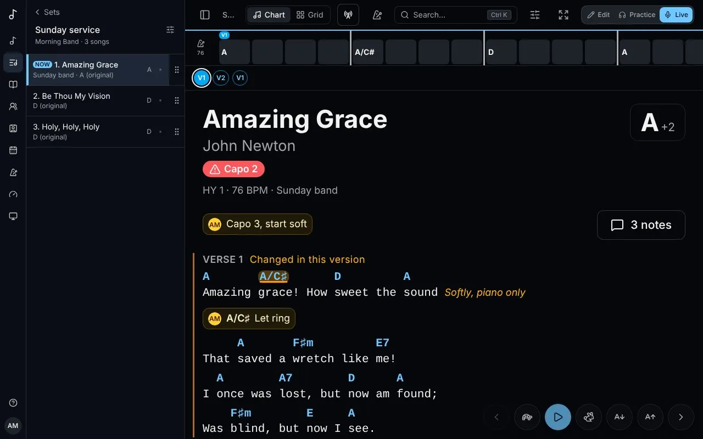
Task: Go to the next song arrow
Action: (681, 417)
